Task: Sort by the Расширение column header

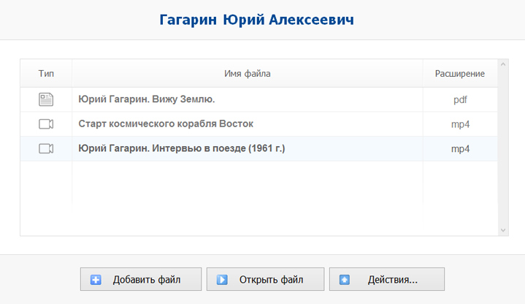Action: pyautogui.click(x=460, y=73)
